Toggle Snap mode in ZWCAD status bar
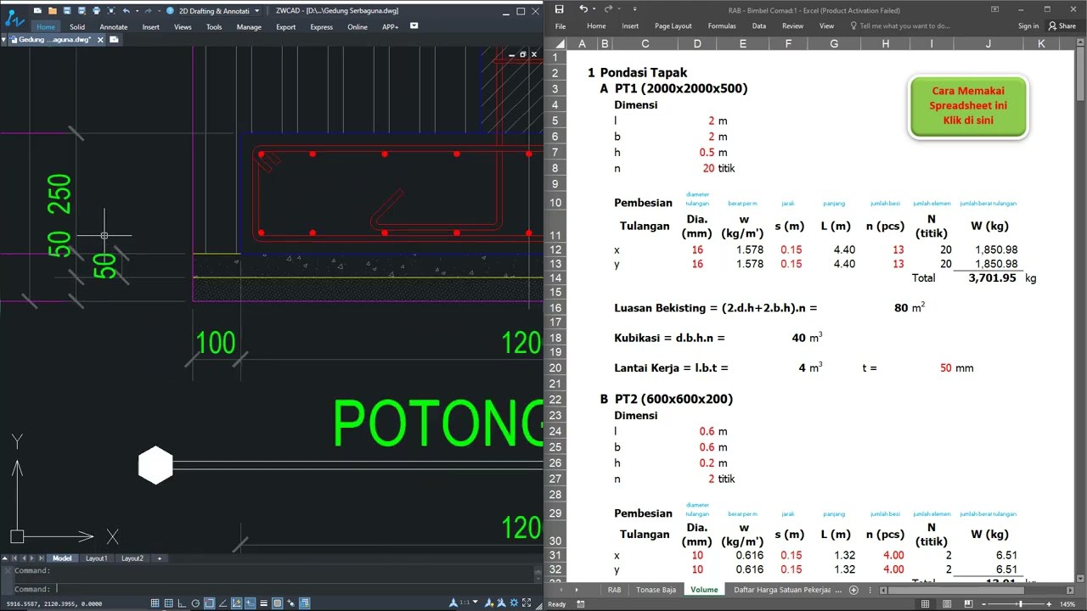Viewport: 1087px width, 611px height. [155, 603]
